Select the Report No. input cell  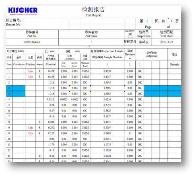coord(47,24)
